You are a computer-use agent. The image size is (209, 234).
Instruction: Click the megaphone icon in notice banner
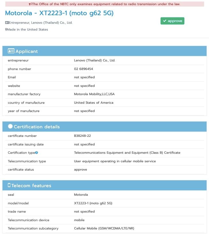(x=30, y=4)
